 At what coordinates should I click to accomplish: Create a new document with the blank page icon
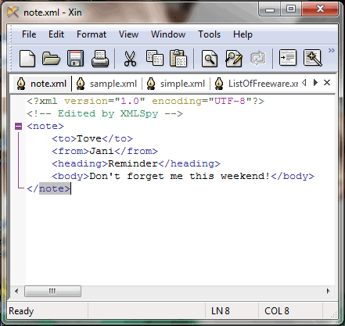[27, 59]
